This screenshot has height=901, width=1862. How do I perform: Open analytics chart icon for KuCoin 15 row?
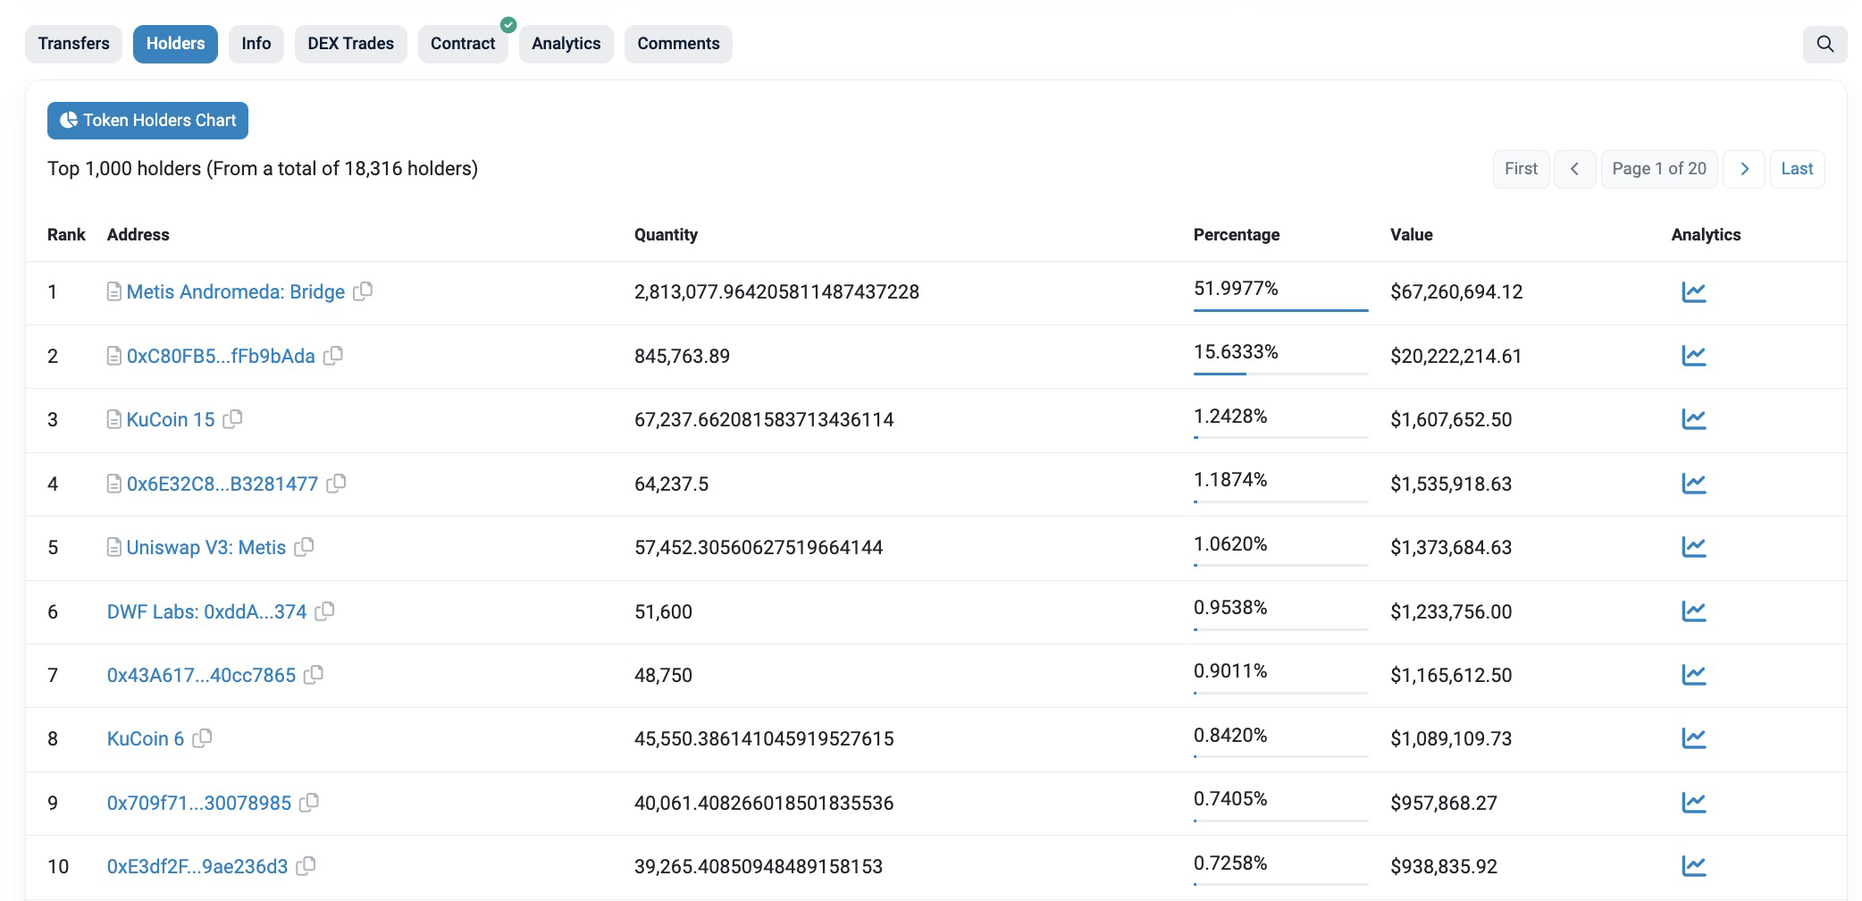tap(1693, 419)
